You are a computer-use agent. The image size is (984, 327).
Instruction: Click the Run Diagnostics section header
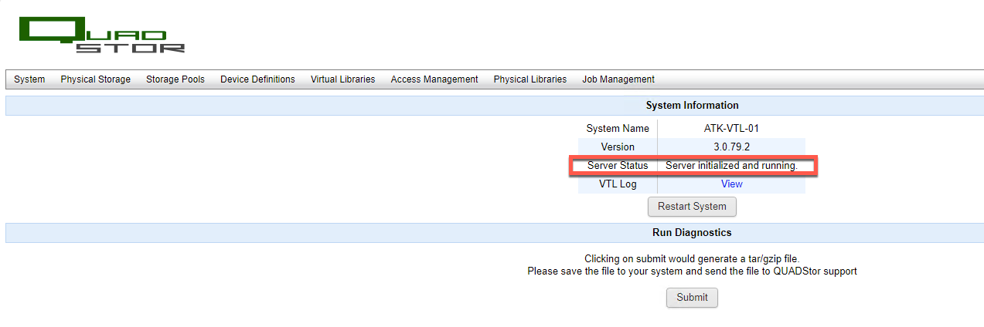click(692, 232)
